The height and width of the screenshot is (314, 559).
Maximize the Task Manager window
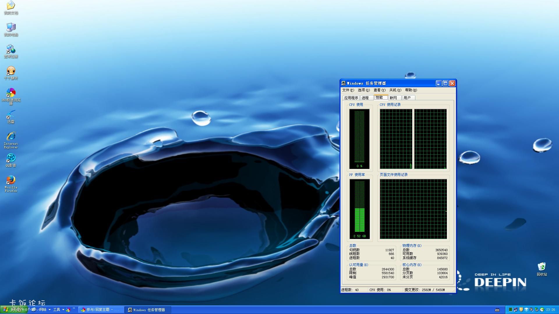445,83
